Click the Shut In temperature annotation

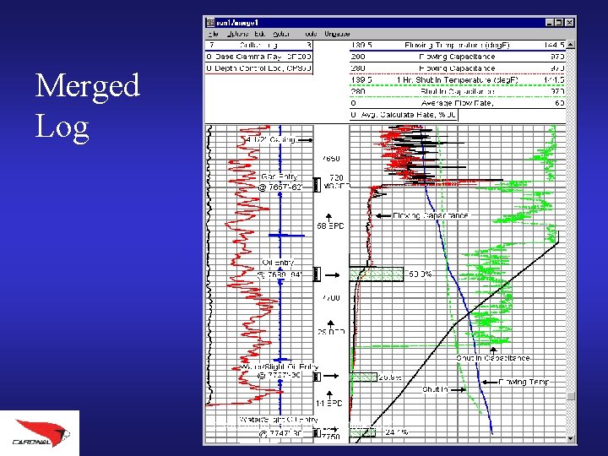pos(435,389)
